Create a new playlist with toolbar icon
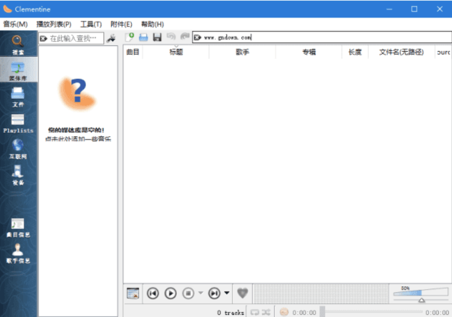Viewport: 452px width, 317px height. pyautogui.click(x=130, y=37)
